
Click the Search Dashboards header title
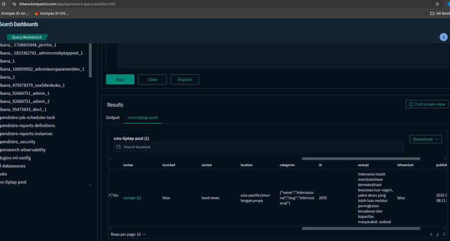coord(19,24)
